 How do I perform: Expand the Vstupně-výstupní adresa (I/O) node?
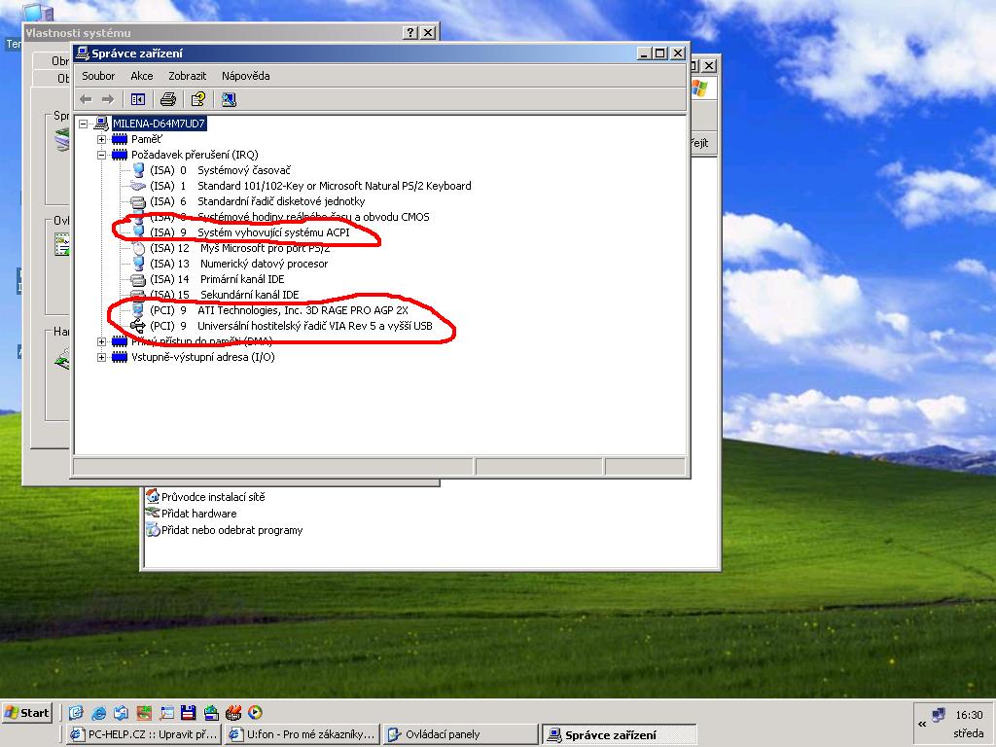coord(101,357)
